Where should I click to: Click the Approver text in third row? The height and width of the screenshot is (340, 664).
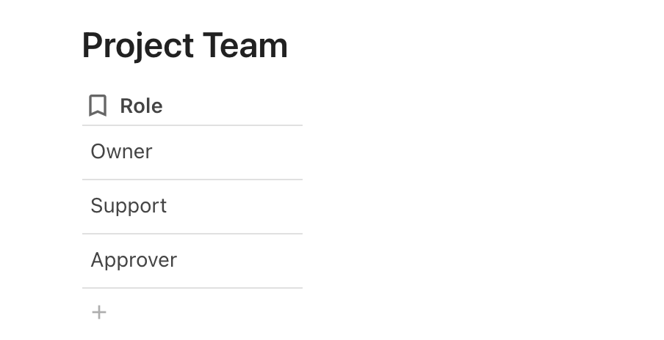[x=134, y=260]
